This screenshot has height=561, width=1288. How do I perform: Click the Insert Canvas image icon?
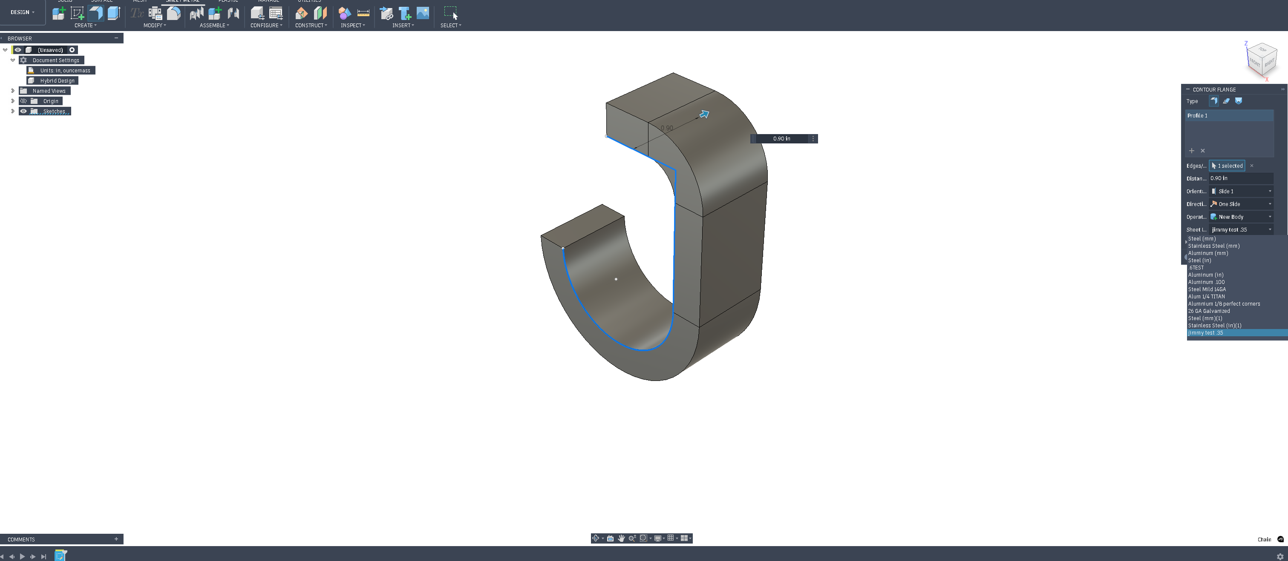tap(423, 13)
